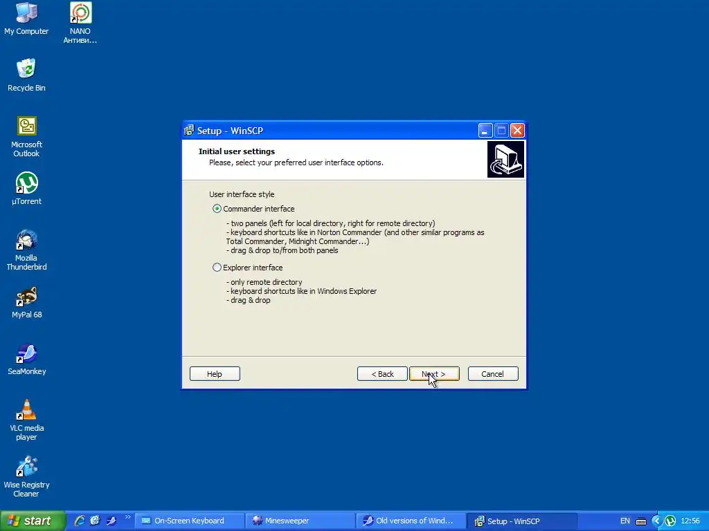Image resolution: width=709 pixels, height=531 pixels.
Task: Click the EN language indicator
Action: (625, 521)
